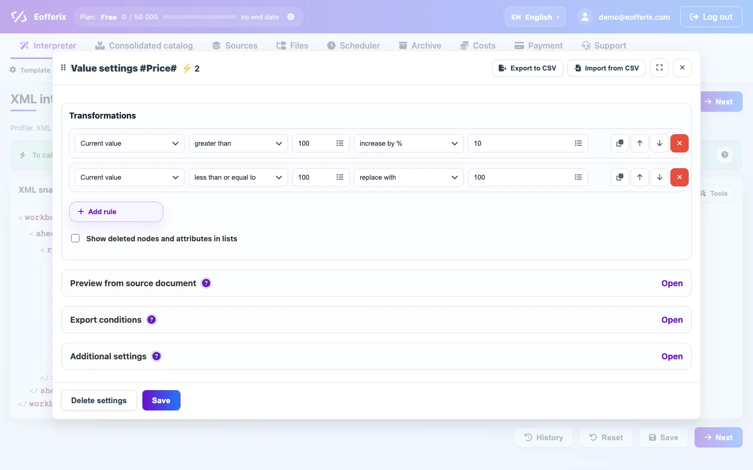Save the value settings in dialog
This screenshot has height=470, width=753.
click(x=161, y=401)
